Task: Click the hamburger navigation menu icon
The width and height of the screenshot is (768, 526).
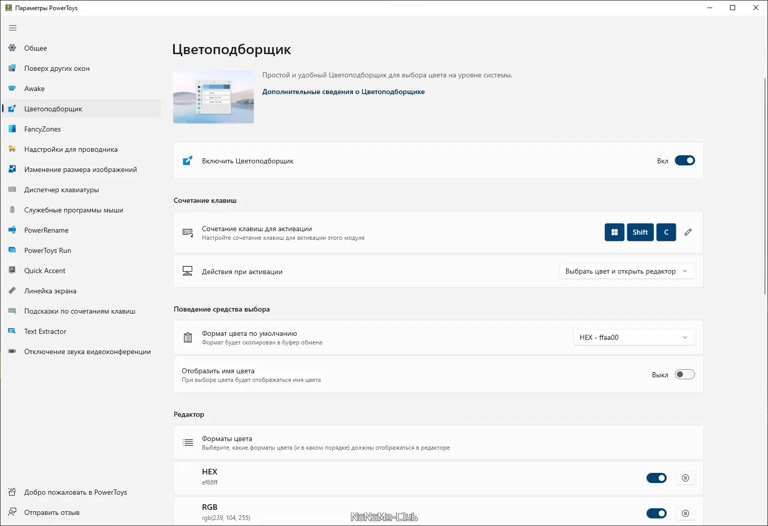Action: 13,28
